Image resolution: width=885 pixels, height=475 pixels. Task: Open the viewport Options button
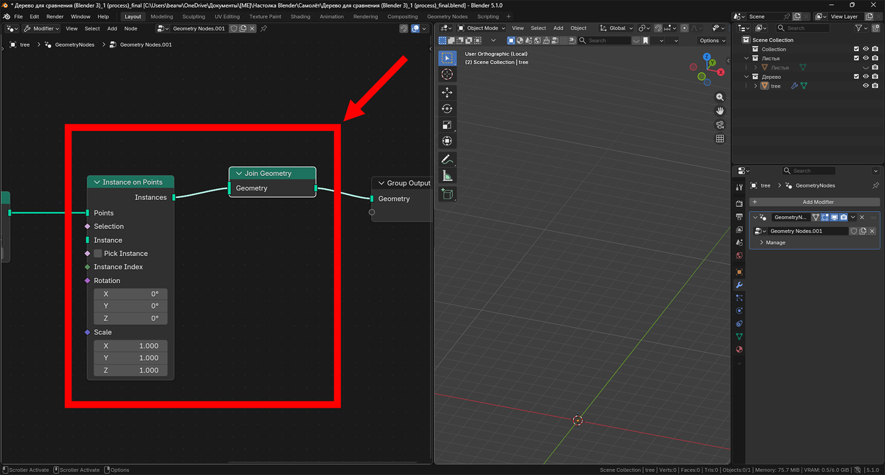[x=712, y=40]
